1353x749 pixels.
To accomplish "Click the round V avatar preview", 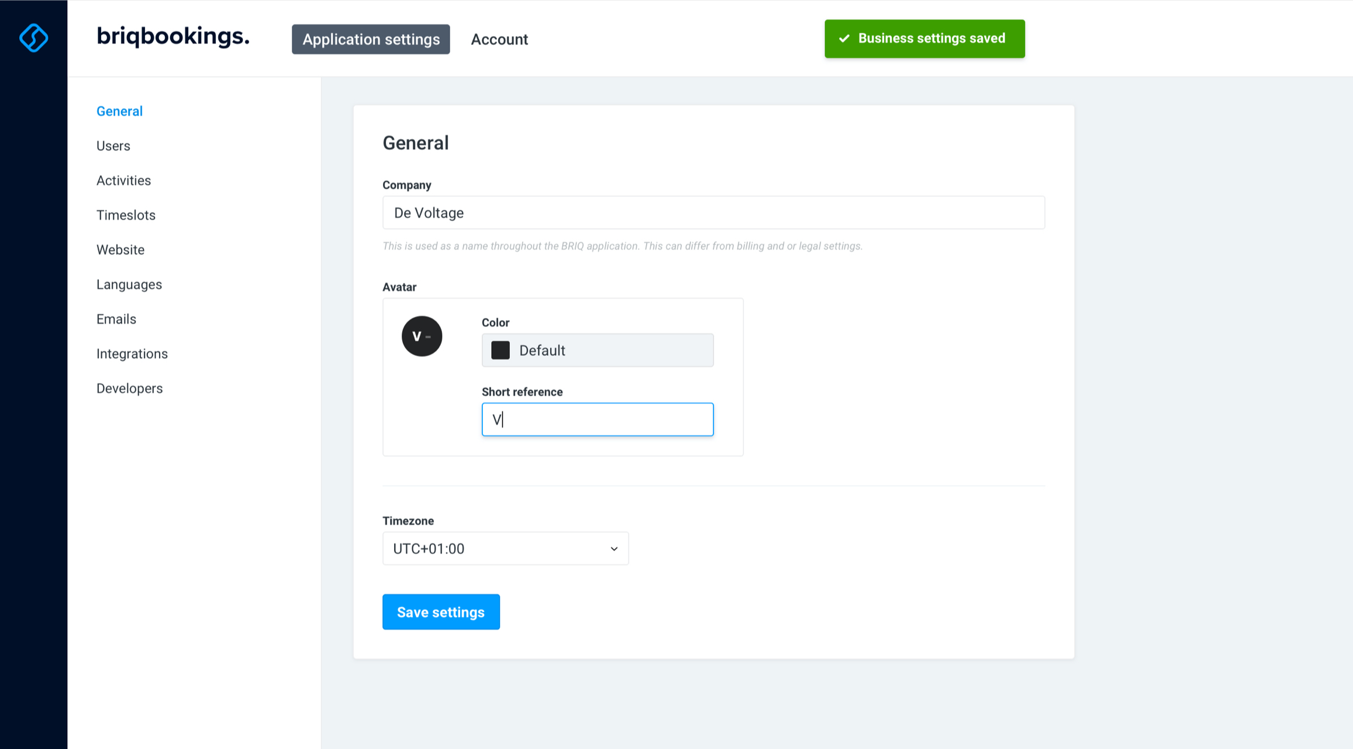I will click(x=422, y=337).
